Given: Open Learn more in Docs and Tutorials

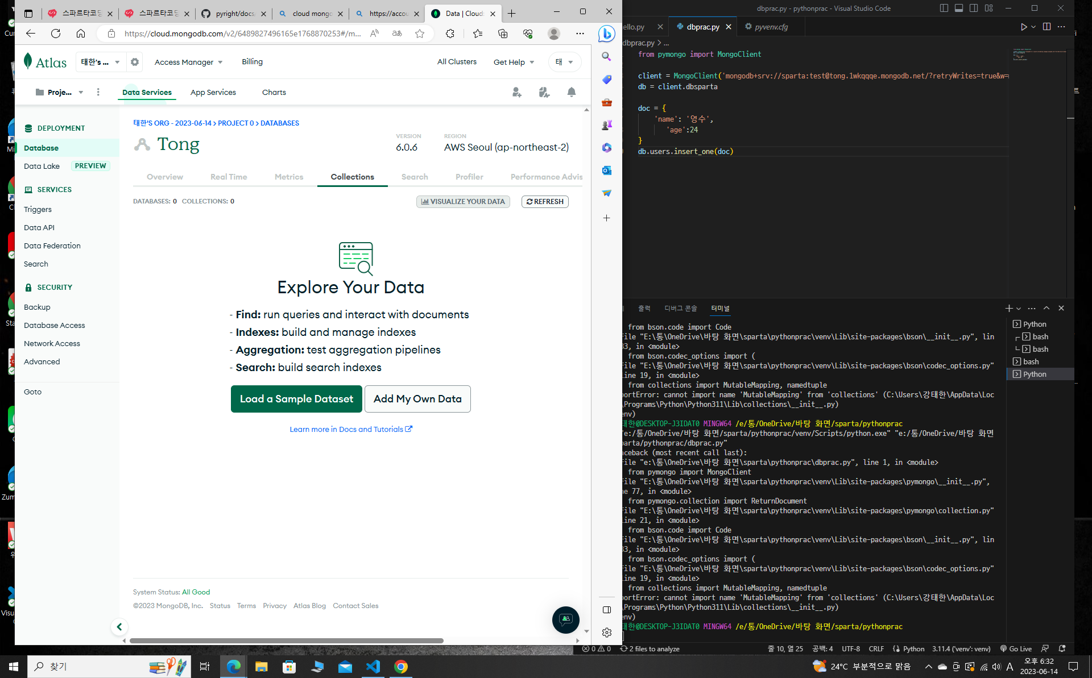Looking at the screenshot, I should [351, 429].
